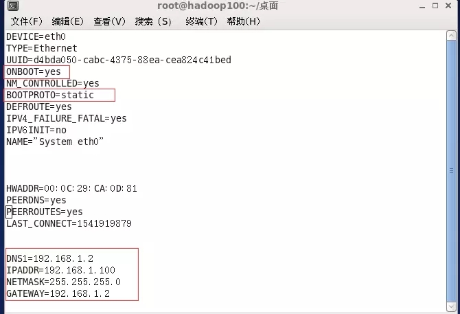
Task: Open the 终端(T) menu
Action: tap(202, 21)
